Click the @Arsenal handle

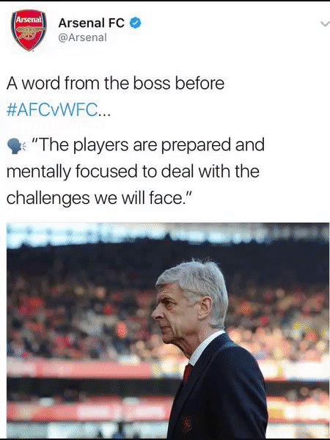click(82, 37)
